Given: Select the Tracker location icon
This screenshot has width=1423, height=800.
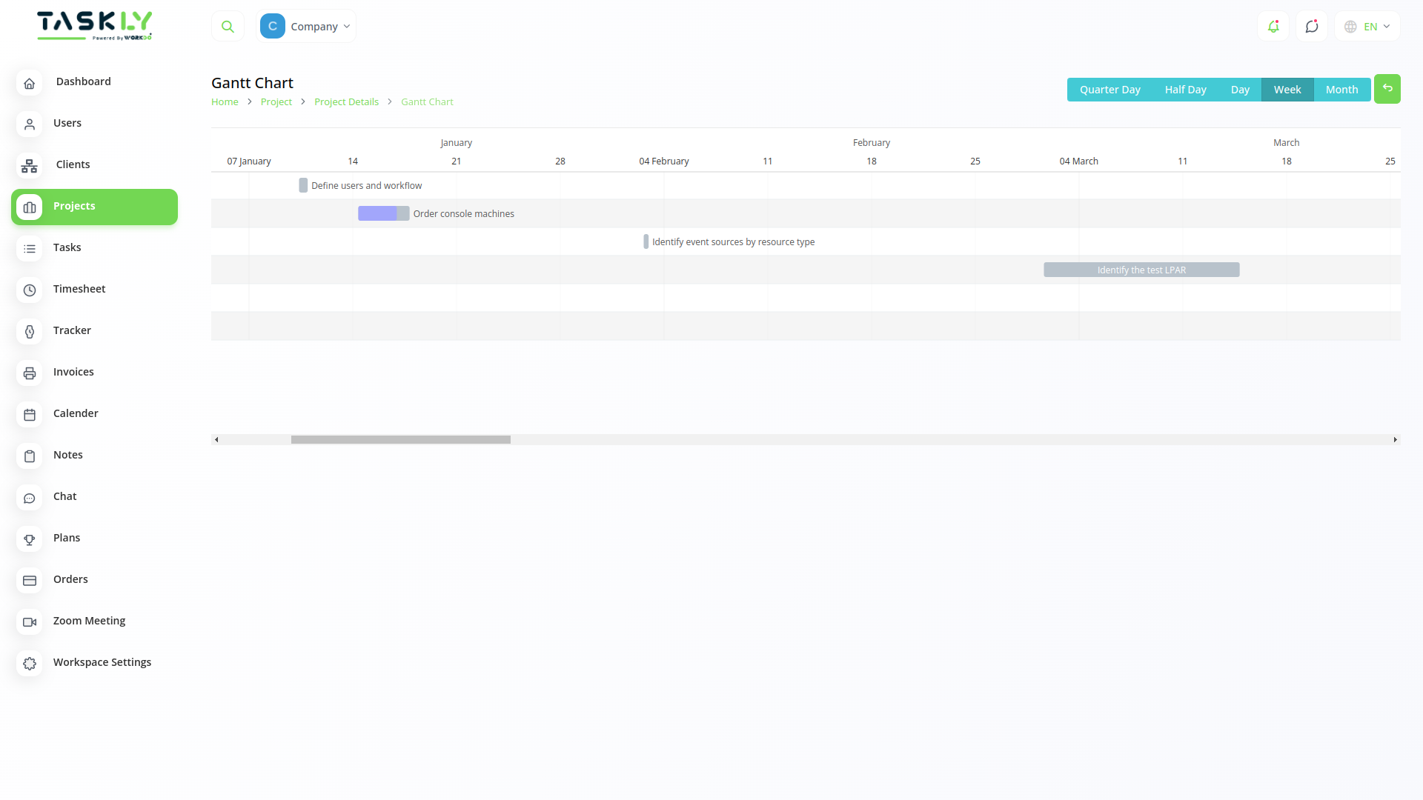Looking at the screenshot, I should click(x=29, y=332).
